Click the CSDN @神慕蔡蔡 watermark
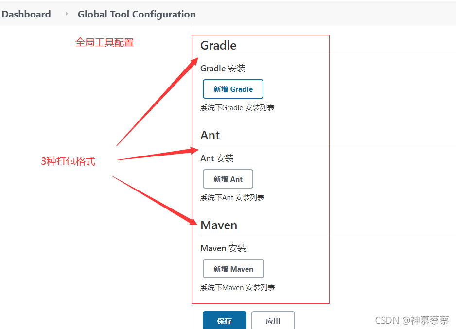 coord(412,320)
